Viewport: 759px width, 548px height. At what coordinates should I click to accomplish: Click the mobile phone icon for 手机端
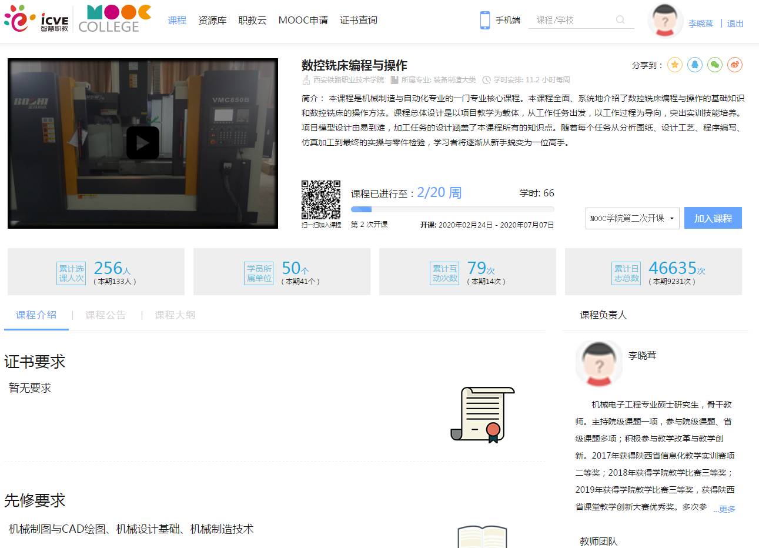click(485, 20)
